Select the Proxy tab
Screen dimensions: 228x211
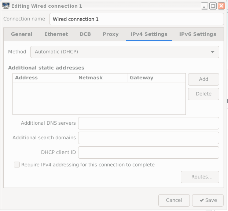coord(110,34)
